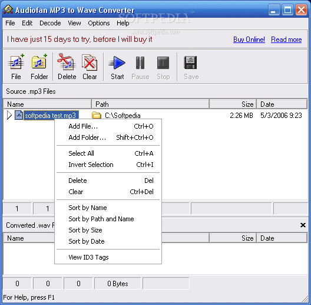Click the 2.26 MB size value

point(241,116)
